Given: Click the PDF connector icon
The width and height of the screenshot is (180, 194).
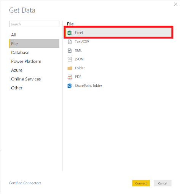Looking at the screenshot, I should [x=70, y=77].
